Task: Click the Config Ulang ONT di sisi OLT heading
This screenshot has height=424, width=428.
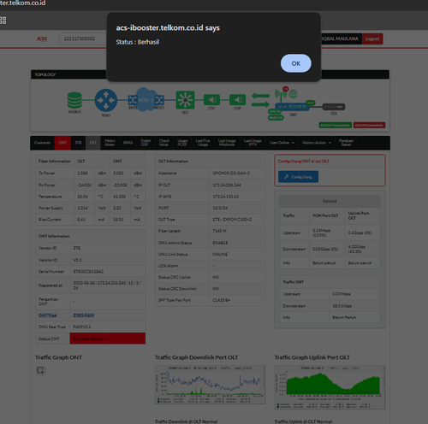Action: [x=304, y=162]
